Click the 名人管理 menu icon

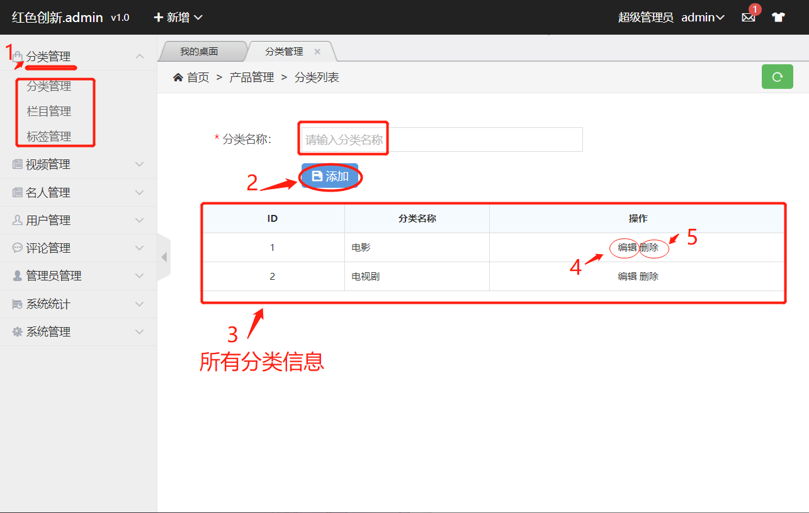(18, 193)
